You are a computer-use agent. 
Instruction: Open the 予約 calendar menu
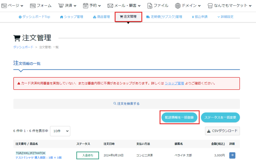(x=92, y=5)
